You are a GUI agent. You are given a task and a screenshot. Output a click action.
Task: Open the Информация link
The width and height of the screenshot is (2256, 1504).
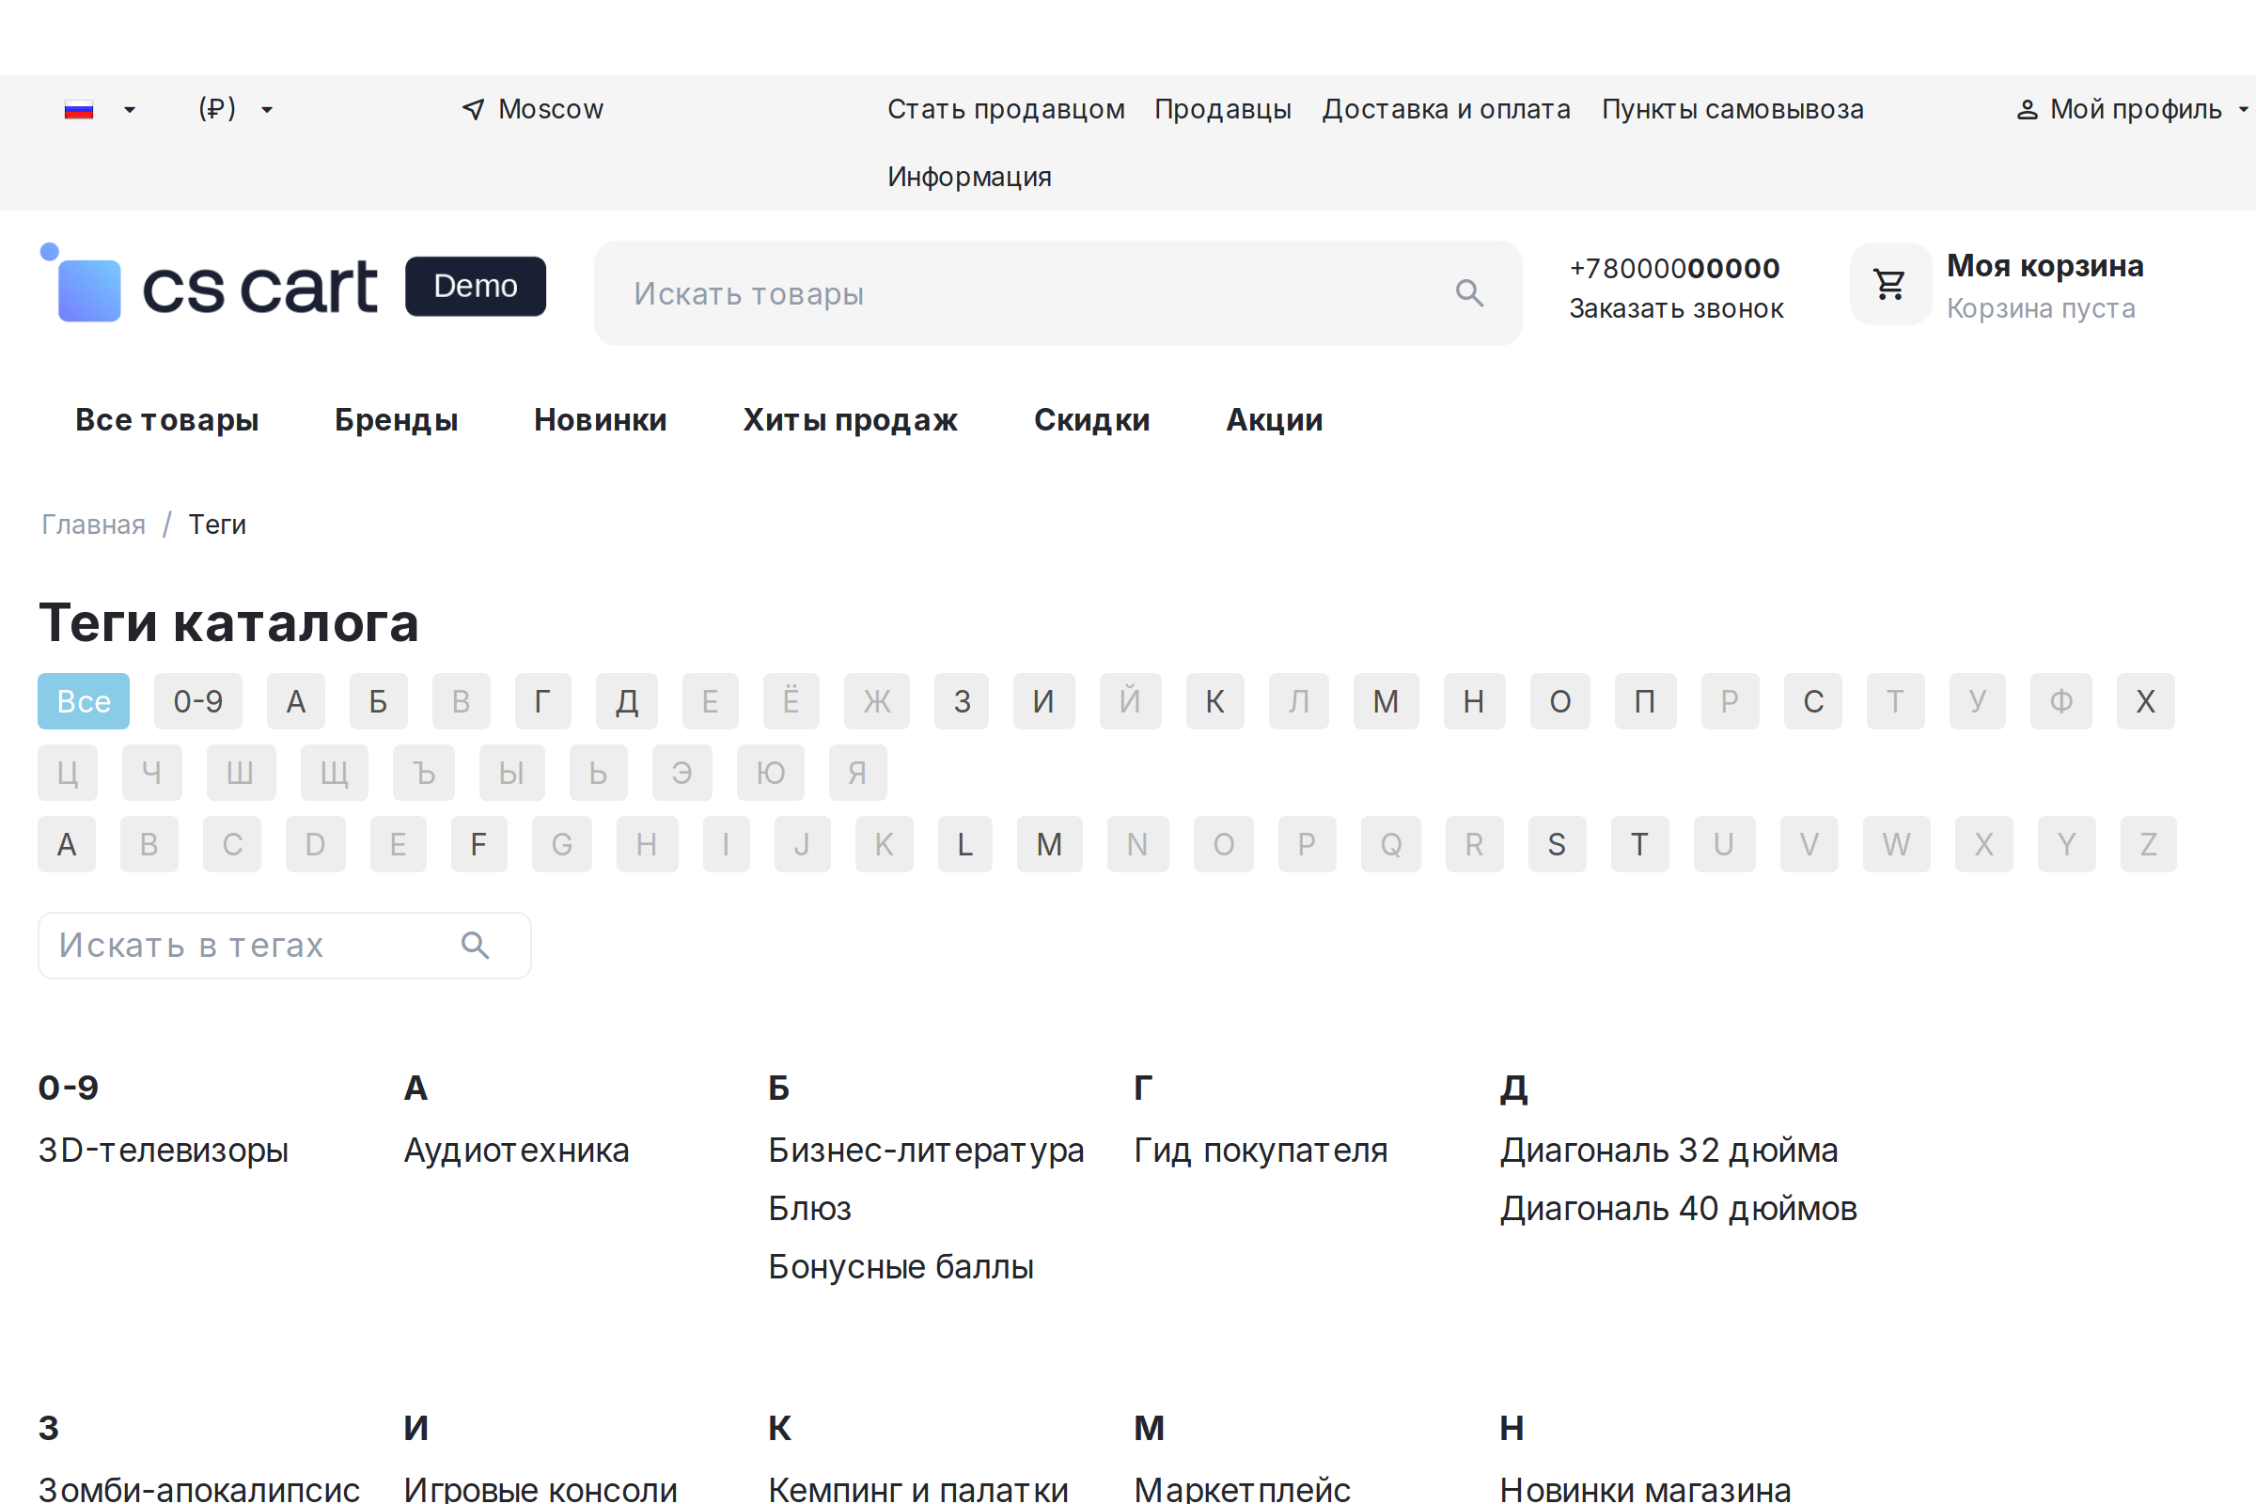[969, 177]
